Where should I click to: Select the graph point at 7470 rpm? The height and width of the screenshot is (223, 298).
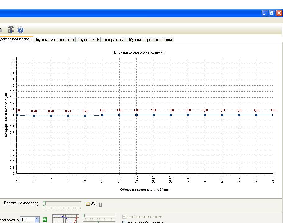click(273, 115)
